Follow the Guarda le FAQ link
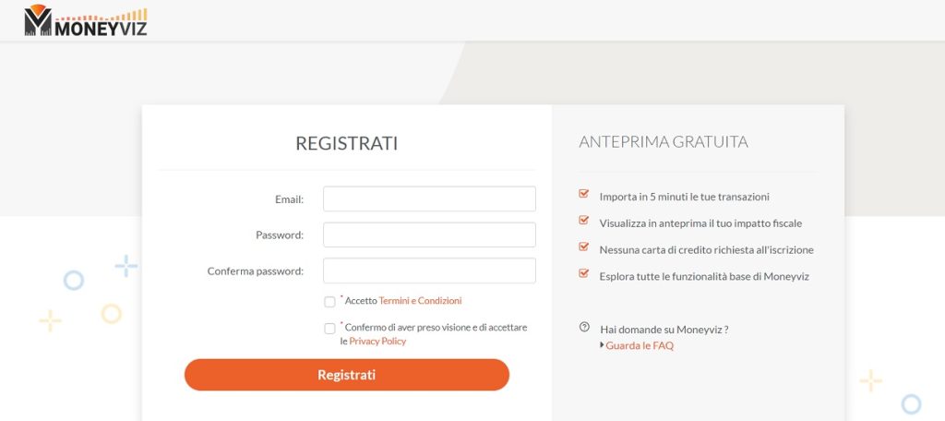 pyautogui.click(x=640, y=345)
